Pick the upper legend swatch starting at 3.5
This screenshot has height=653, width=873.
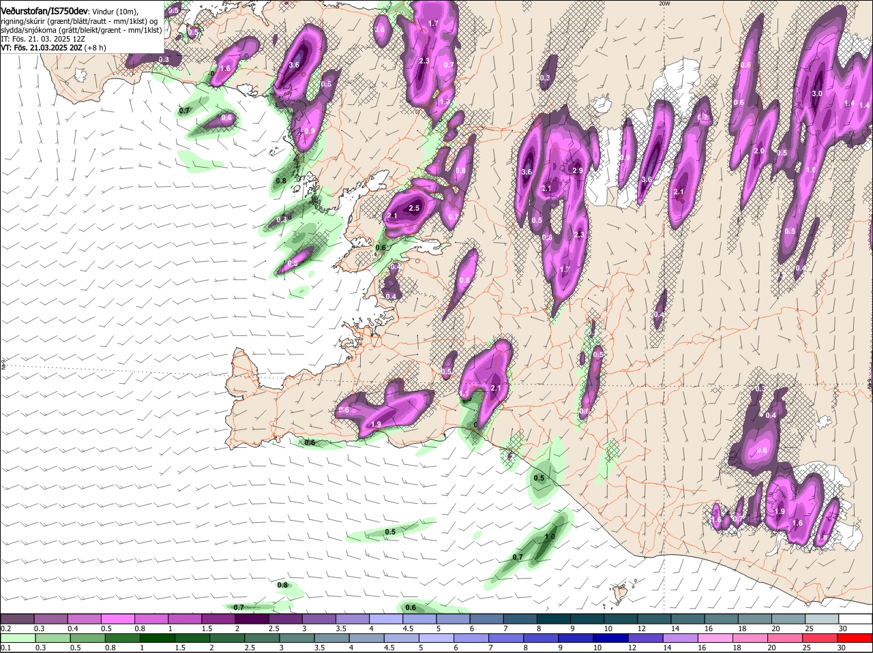pyautogui.click(x=352, y=618)
